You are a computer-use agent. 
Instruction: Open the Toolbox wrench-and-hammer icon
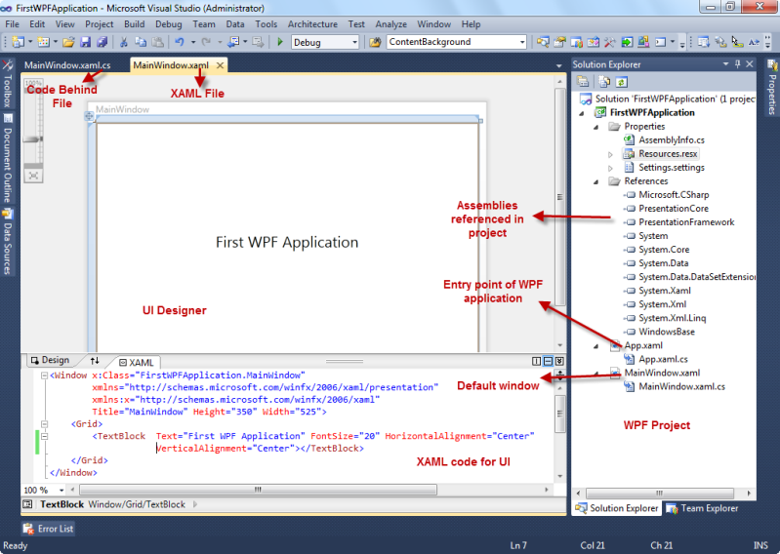point(609,42)
